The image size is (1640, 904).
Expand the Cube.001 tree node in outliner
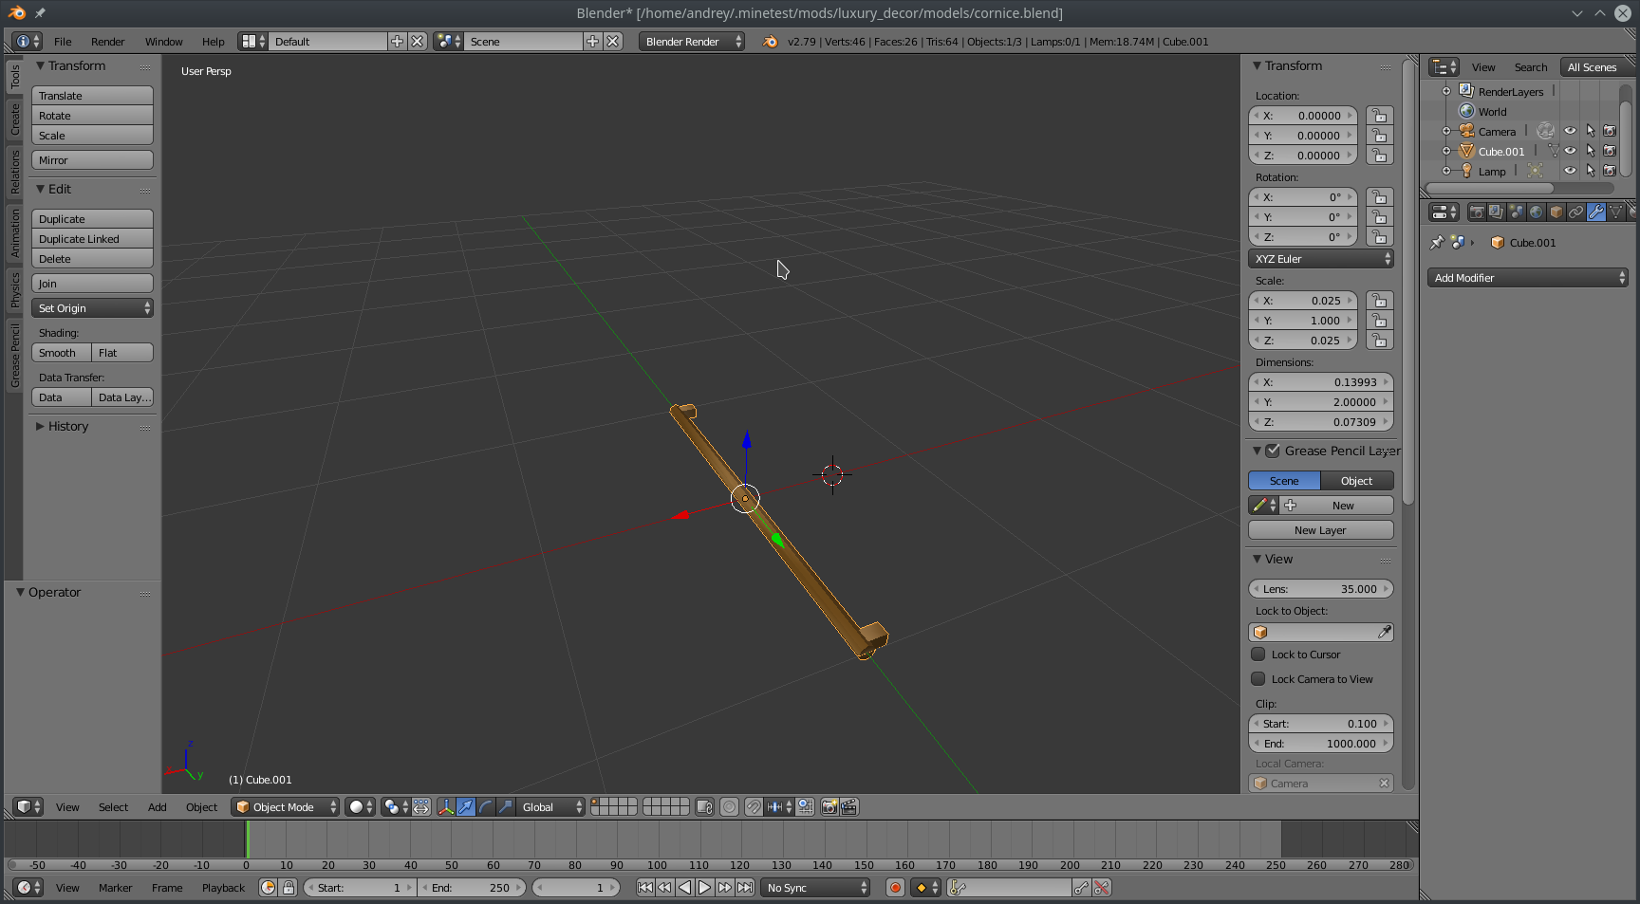1446,152
